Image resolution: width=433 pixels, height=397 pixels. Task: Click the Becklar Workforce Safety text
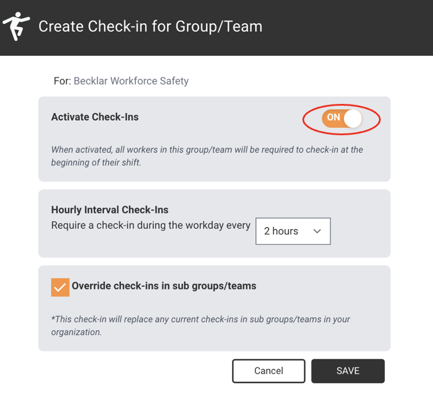pyautogui.click(x=131, y=81)
